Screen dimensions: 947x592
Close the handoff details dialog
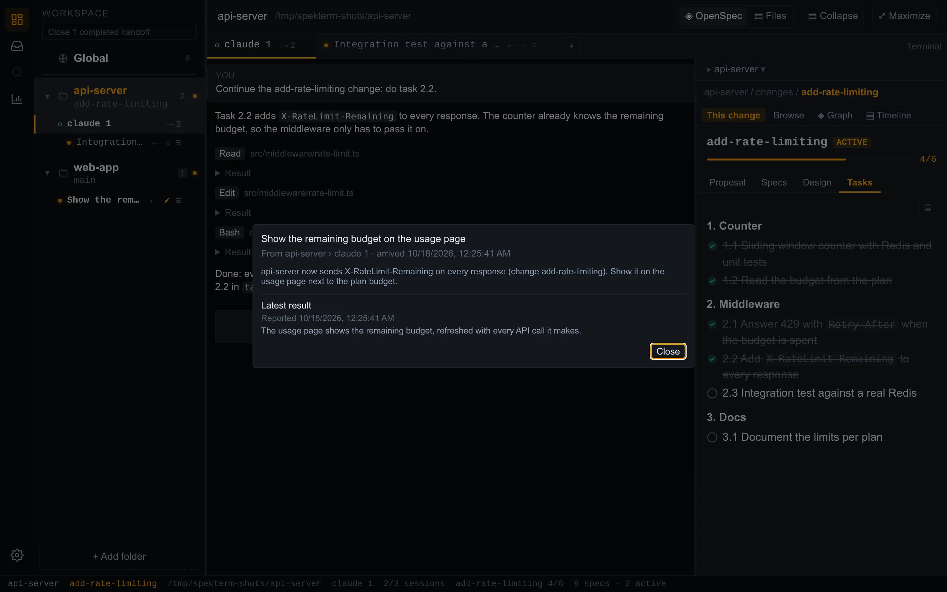point(668,352)
